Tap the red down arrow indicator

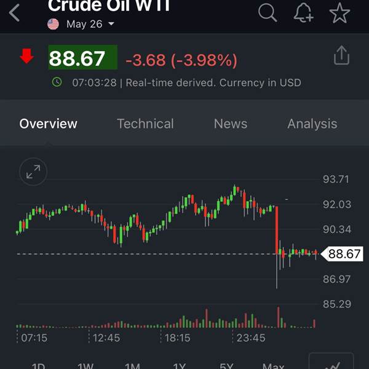pyautogui.click(x=26, y=57)
